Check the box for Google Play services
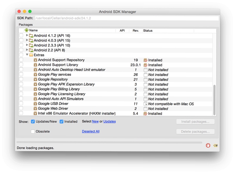Image resolution: width=235 pixels, height=173 pixels. pyautogui.click(x=21, y=74)
